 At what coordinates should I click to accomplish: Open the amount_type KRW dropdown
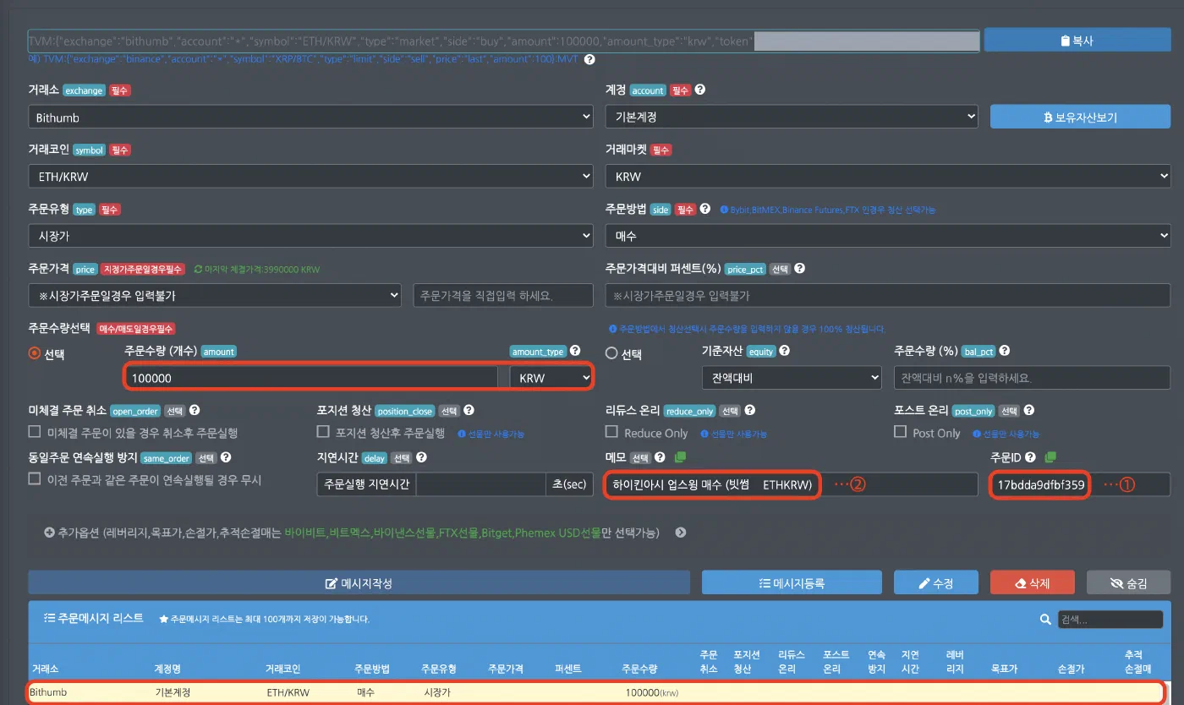coord(551,378)
